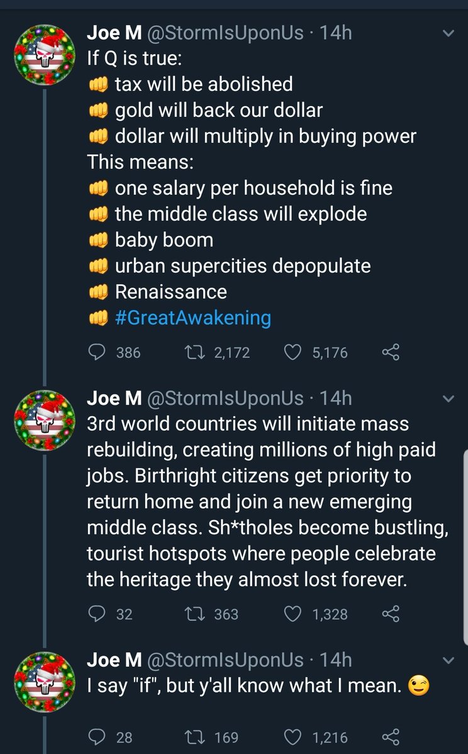Reply to the 'I say if' tweet

96,736
